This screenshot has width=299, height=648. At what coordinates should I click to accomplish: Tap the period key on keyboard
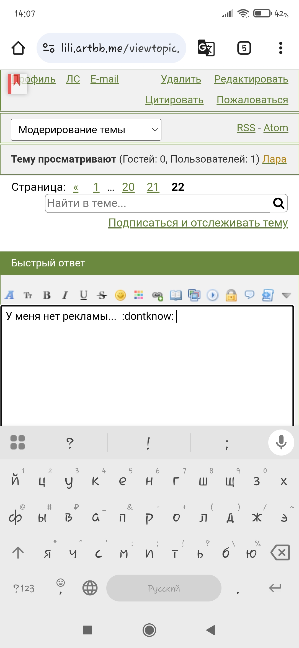click(238, 592)
